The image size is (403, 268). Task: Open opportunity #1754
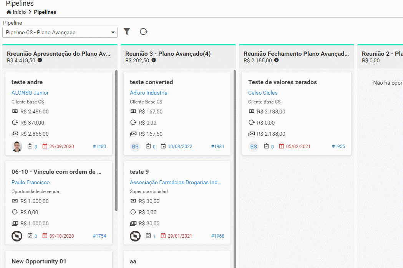[x=100, y=236]
